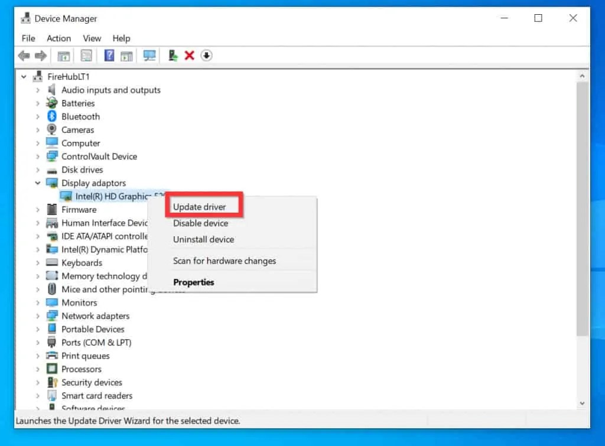This screenshot has height=446, width=605.
Task: Choose Update driver from context menu
Action: click(199, 206)
